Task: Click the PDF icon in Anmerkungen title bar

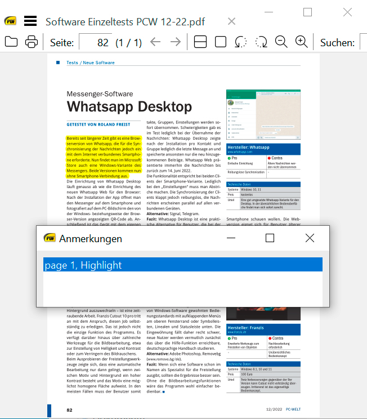Action: pyautogui.click(x=50, y=238)
